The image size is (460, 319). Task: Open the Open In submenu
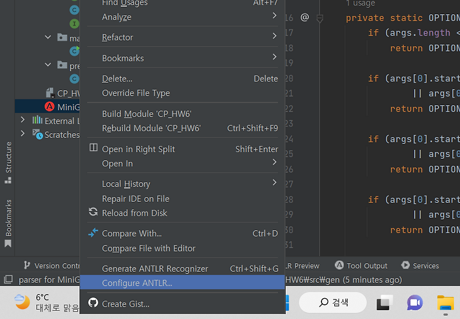pyautogui.click(x=183, y=163)
